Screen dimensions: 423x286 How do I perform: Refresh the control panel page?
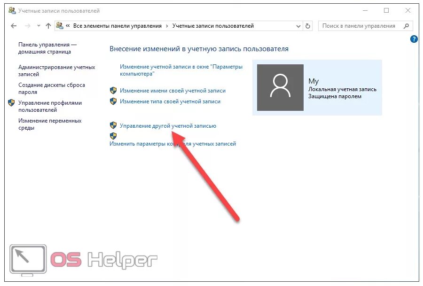coord(308,26)
